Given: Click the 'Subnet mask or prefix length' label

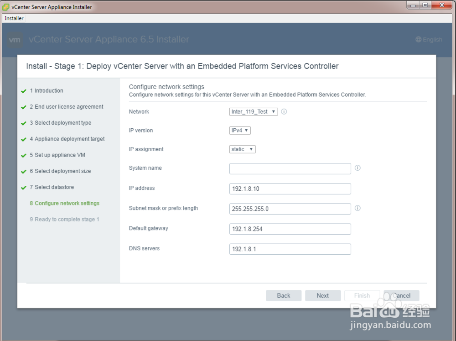Looking at the screenshot, I should click(163, 208).
